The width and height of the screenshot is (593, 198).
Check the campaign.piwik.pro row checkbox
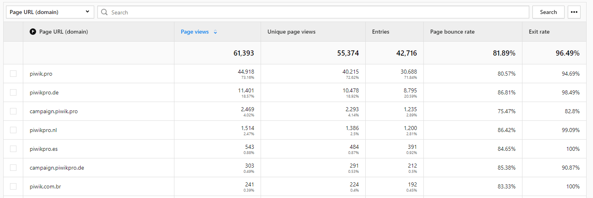coord(13,111)
